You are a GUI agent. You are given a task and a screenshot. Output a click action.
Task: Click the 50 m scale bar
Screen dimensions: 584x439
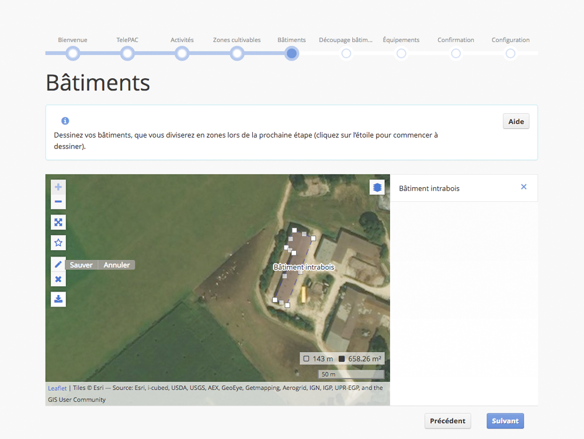351,374
